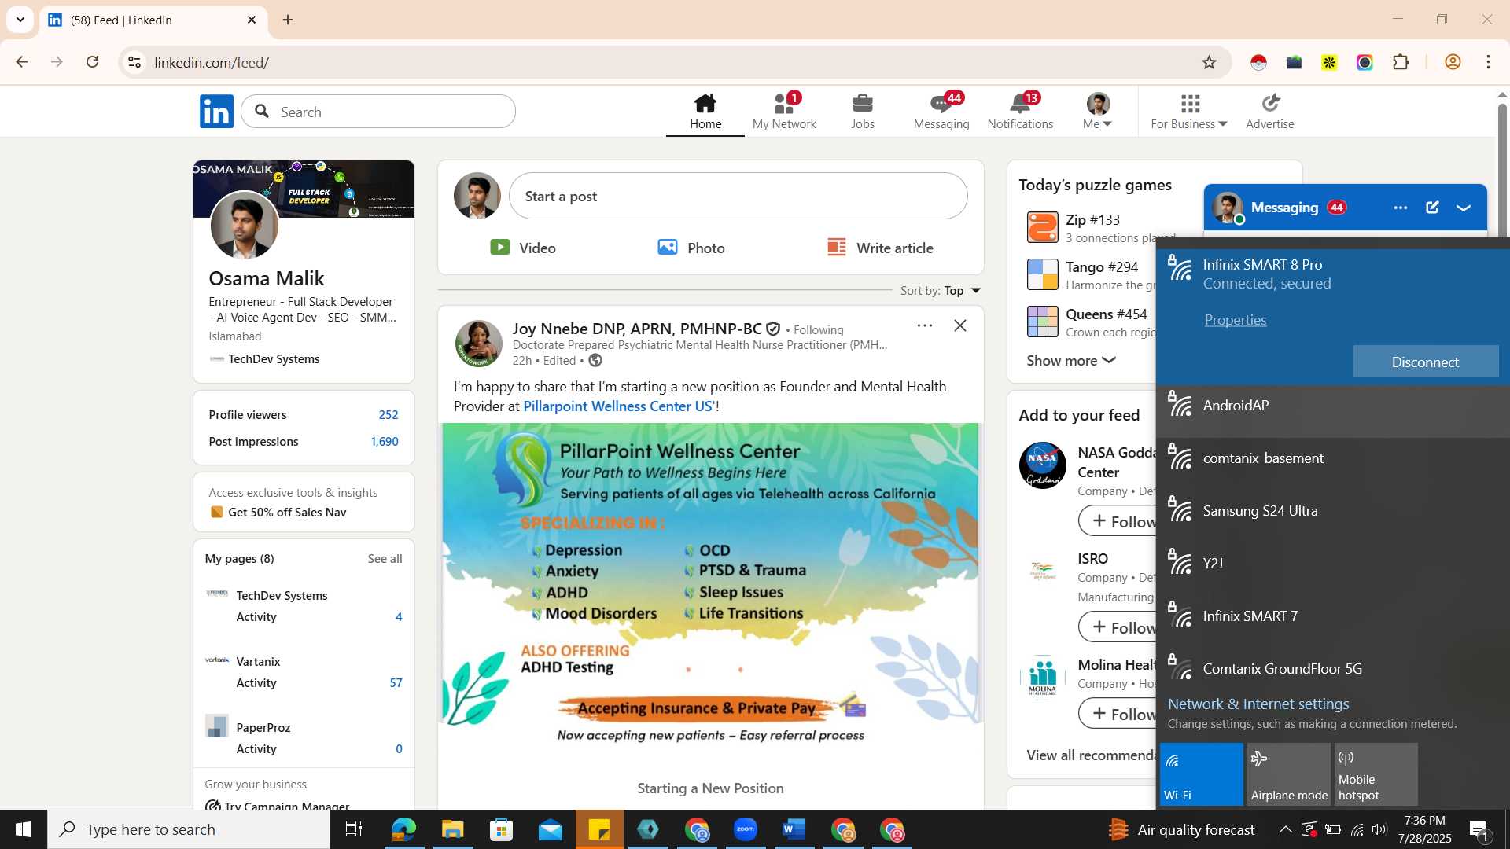Open Joy Nnebe's profile picture
1510x849 pixels.
(478, 344)
